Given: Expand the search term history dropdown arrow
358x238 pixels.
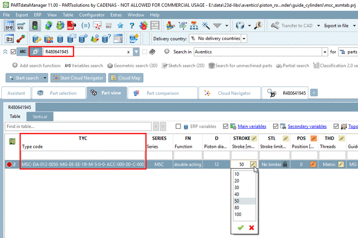Looking at the screenshot, I should (136, 52).
